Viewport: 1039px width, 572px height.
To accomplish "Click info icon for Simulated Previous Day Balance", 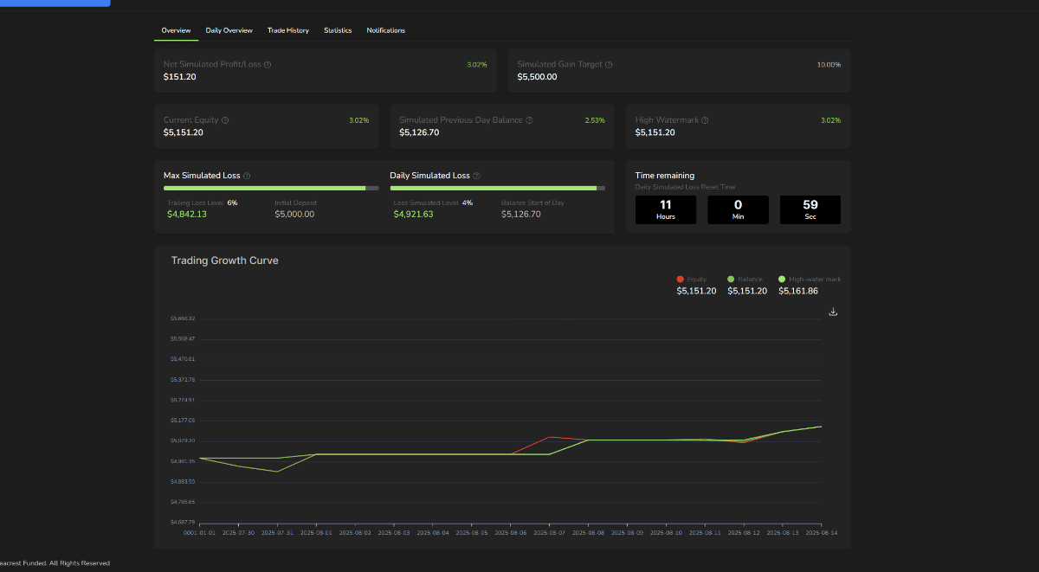I will [529, 120].
